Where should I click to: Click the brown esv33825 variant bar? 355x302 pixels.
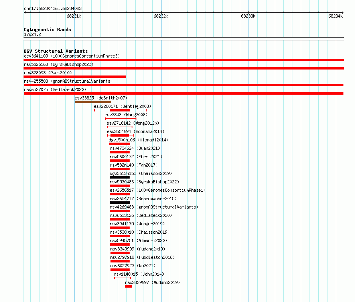click(x=93, y=102)
